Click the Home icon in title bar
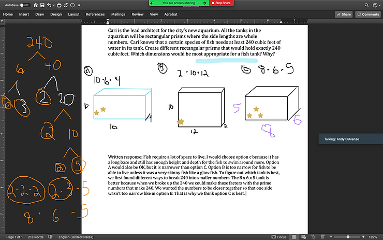This screenshot has height=240, width=383. (x=36, y=5)
